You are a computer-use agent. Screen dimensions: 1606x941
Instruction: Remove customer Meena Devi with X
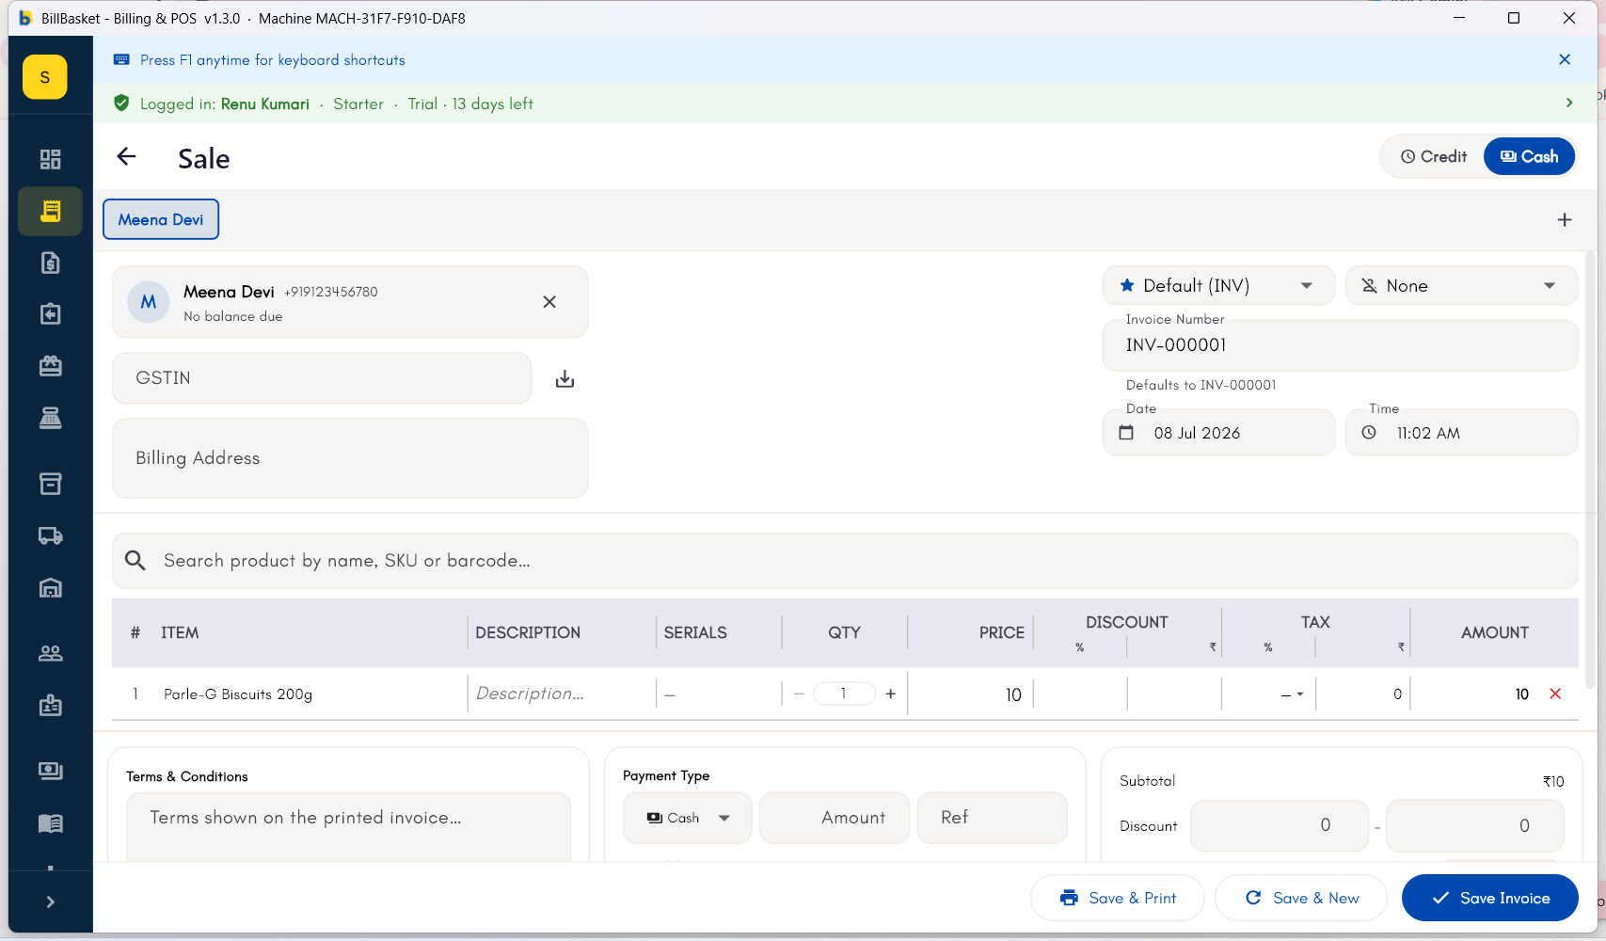[549, 302]
